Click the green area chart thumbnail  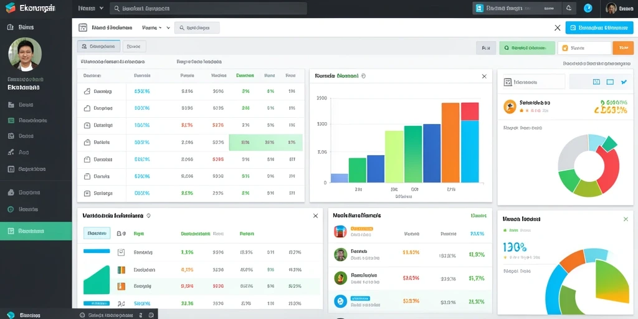pyautogui.click(x=97, y=280)
